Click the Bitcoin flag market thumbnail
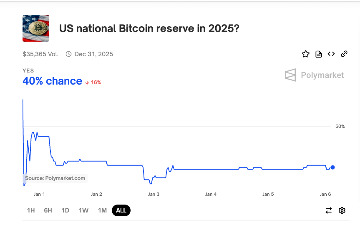Image resolution: width=360 pixels, height=230 pixels. [36, 28]
